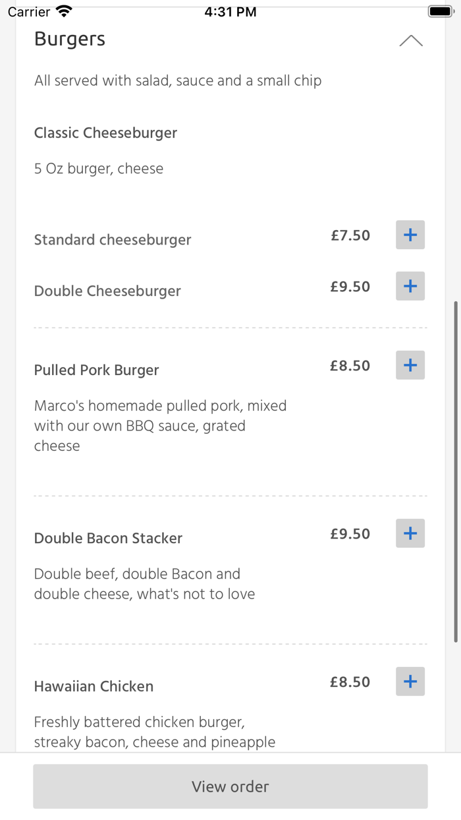Add a Hawaiian Chicken burger via plus icon
461x820 pixels.
410,681
